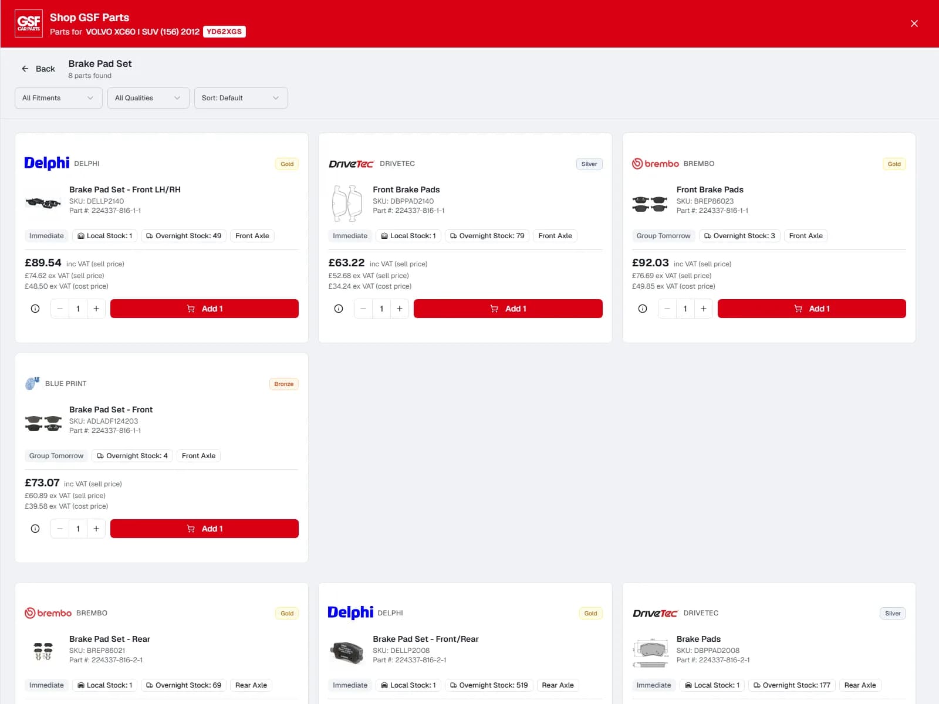Click the Delphi logo on DELLP2008 card
Viewport: 939px width, 704px height.
350,612
